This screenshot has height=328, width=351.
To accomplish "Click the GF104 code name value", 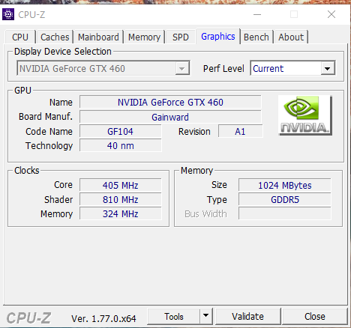I will [120, 132].
